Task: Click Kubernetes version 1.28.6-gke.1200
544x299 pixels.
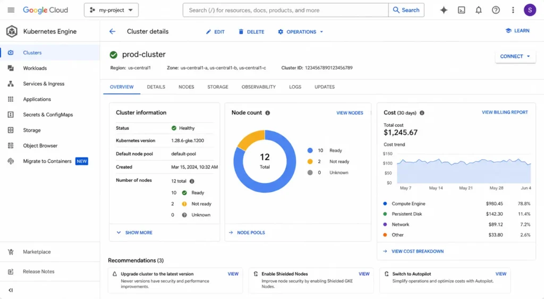Action: [x=188, y=140]
